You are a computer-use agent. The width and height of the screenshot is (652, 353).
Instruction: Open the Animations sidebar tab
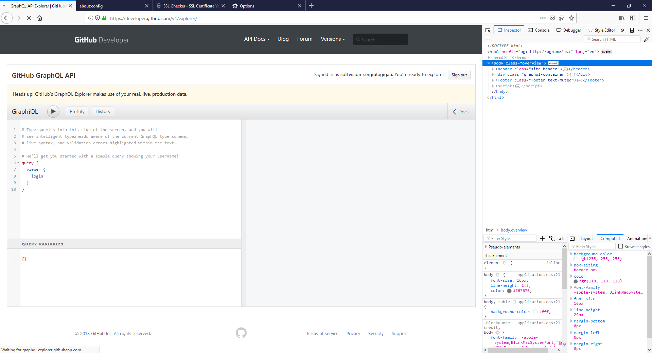(637, 239)
